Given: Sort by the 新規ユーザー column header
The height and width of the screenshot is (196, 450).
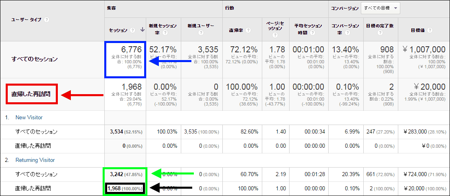Looking at the screenshot, I should point(200,26).
